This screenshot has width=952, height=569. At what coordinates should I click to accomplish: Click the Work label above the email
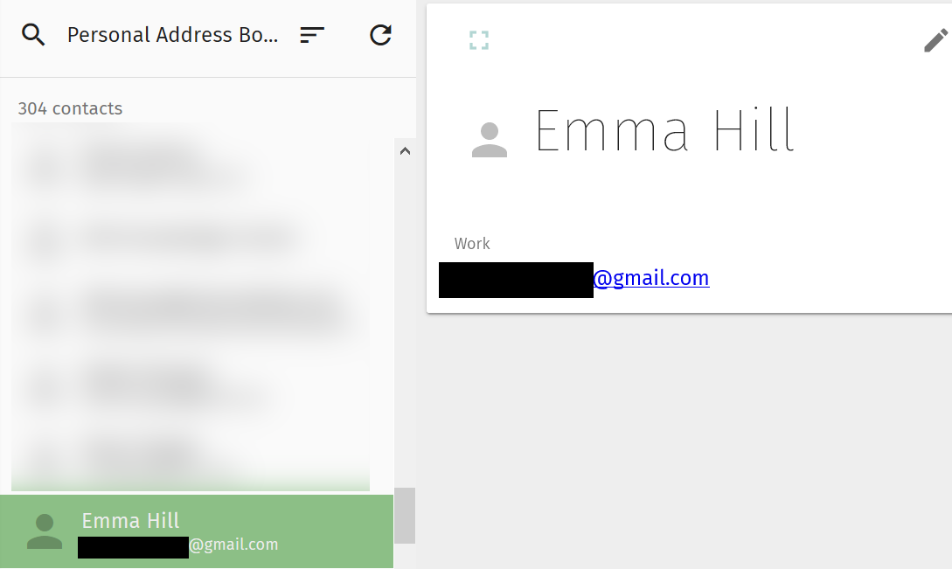coord(472,244)
